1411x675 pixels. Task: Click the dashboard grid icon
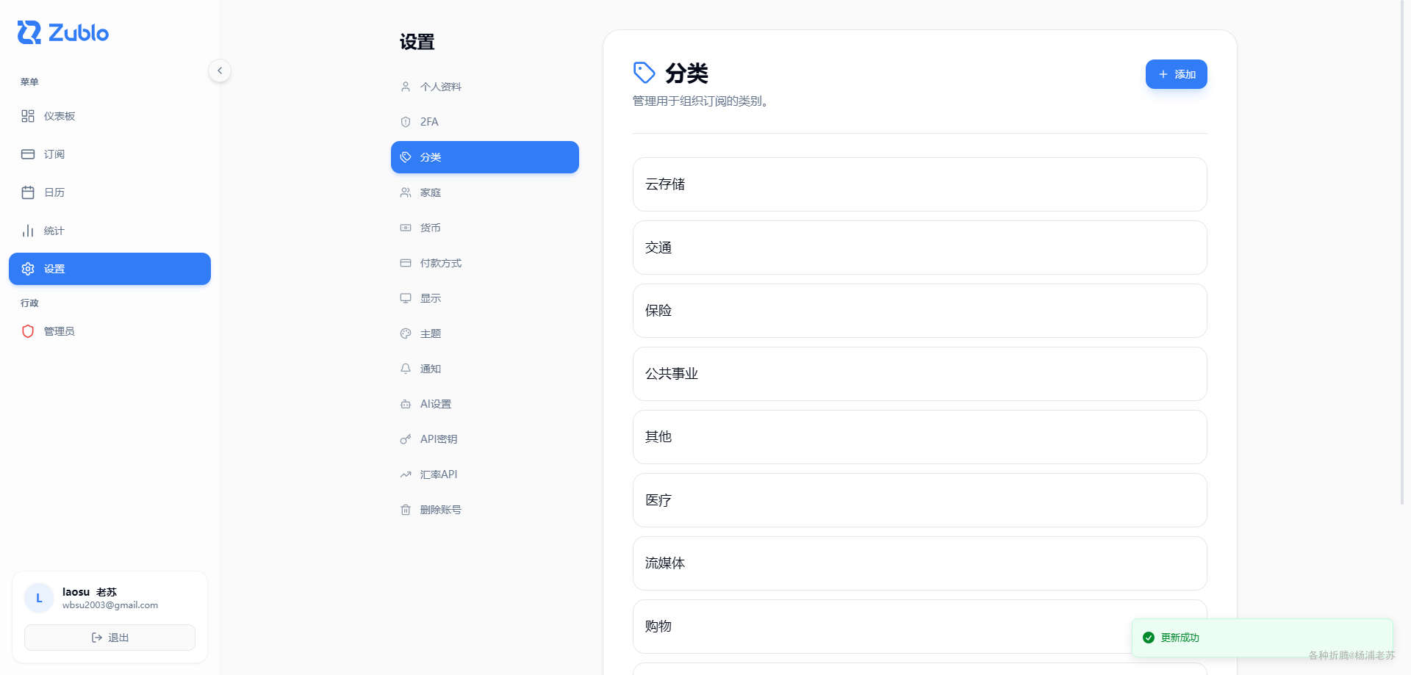pos(28,116)
